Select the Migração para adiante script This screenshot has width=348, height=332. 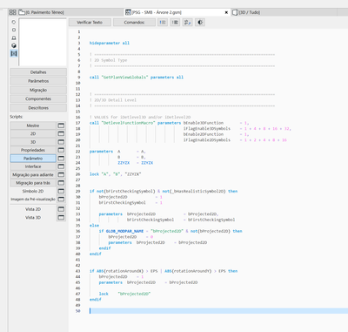(33, 174)
